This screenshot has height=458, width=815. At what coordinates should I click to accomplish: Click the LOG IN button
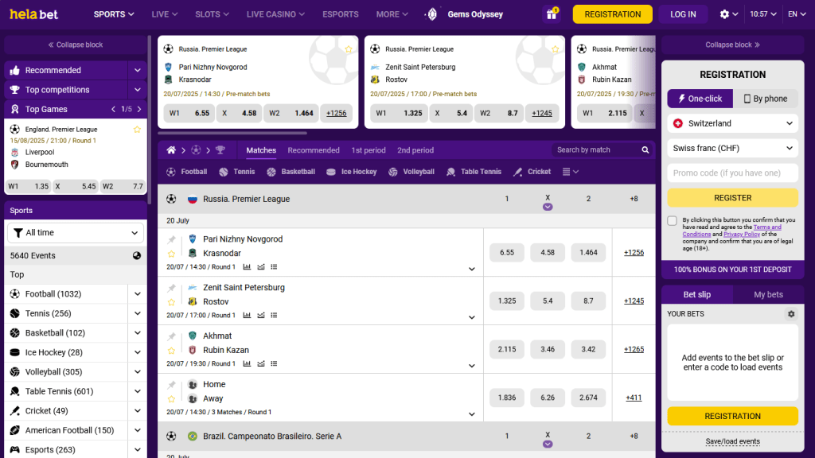pos(683,14)
